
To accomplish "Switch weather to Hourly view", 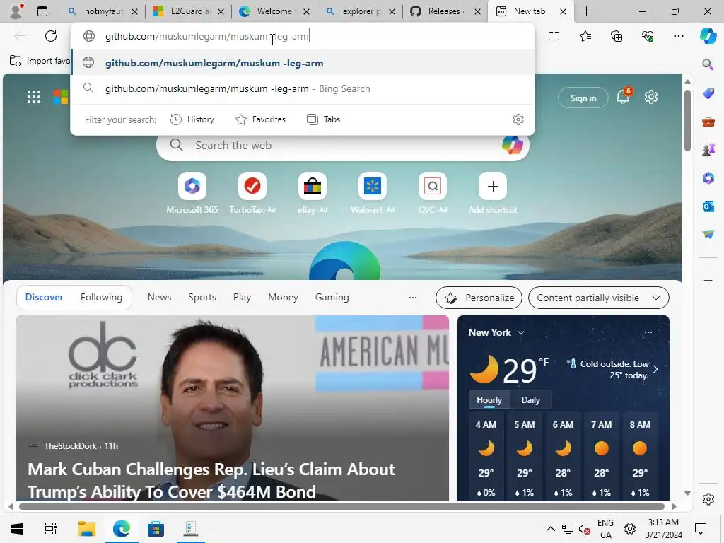I will 489,400.
